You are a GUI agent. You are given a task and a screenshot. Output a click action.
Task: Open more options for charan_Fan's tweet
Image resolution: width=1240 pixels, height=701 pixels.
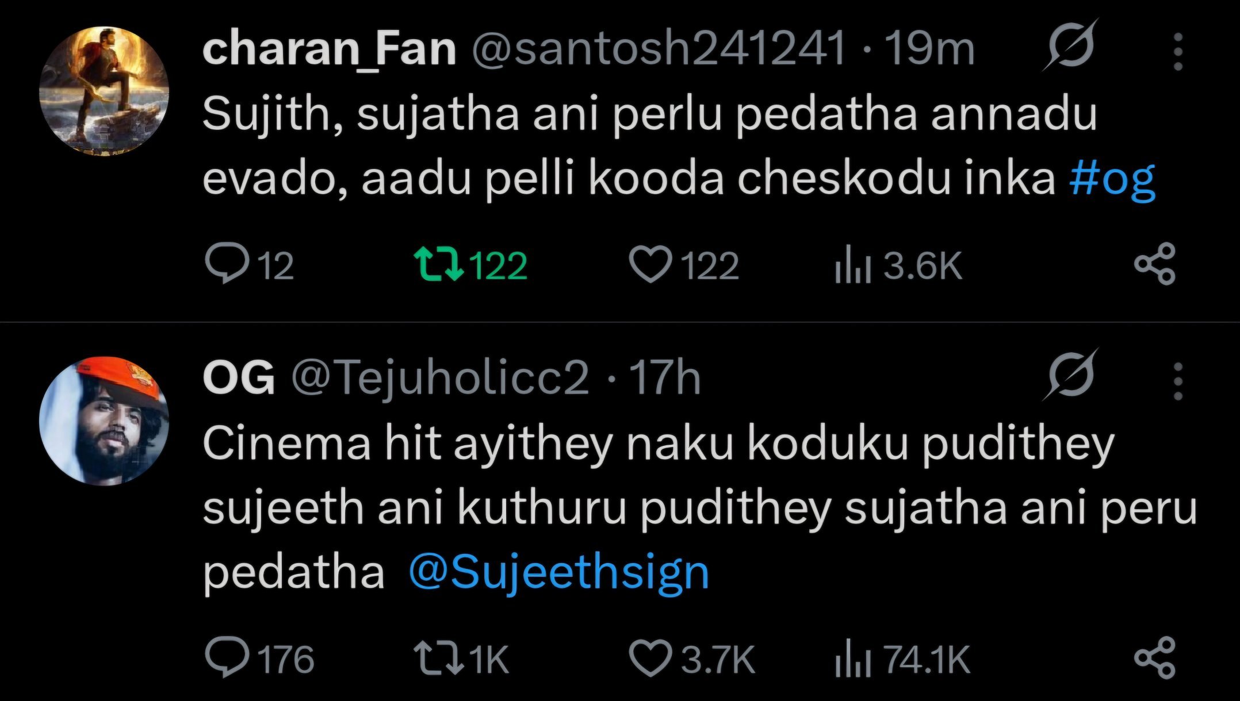(1178, 52)
